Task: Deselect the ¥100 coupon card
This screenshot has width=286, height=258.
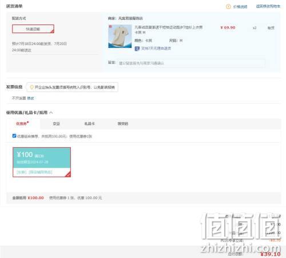Action: pos(42,162)
